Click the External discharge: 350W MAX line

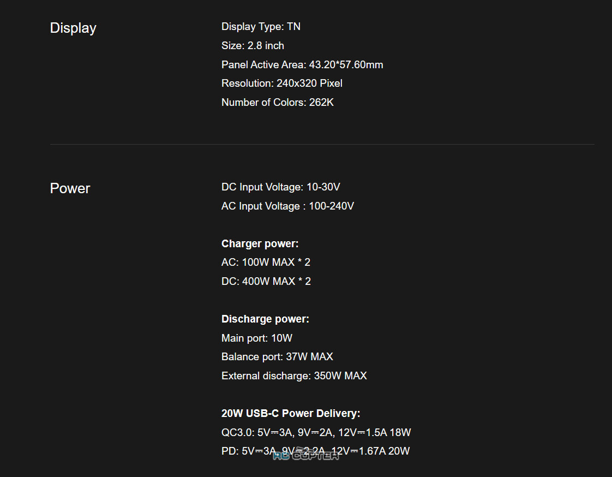(x=294, y=376)
